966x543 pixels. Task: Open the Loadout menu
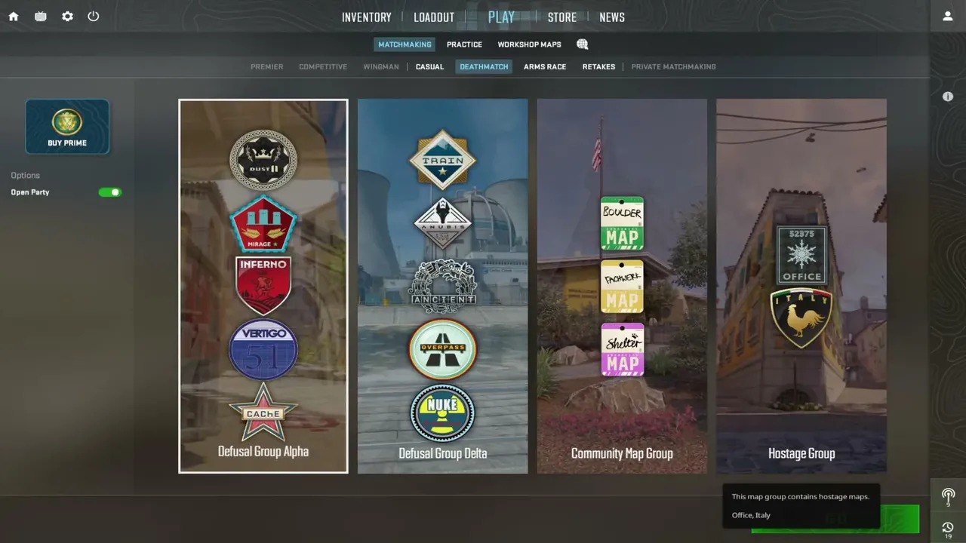click(x=434, y=17)
